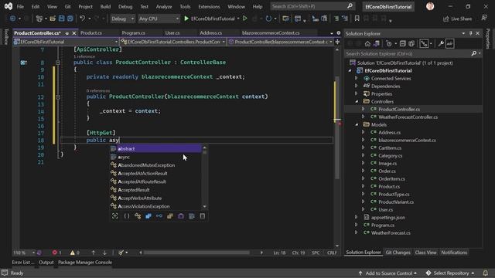Click Start Without Debugging outline play icon
The width and height of the screenshot is (495, 278).
244,19
